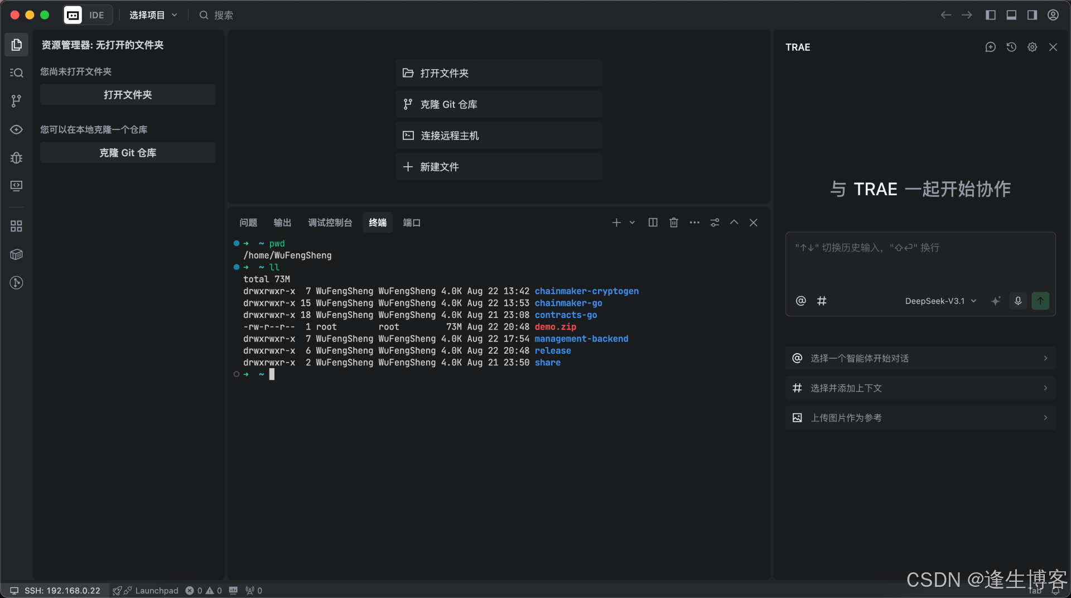Expand 上传图片作为参考 row

pyautogui.click(x=920, y=418)
